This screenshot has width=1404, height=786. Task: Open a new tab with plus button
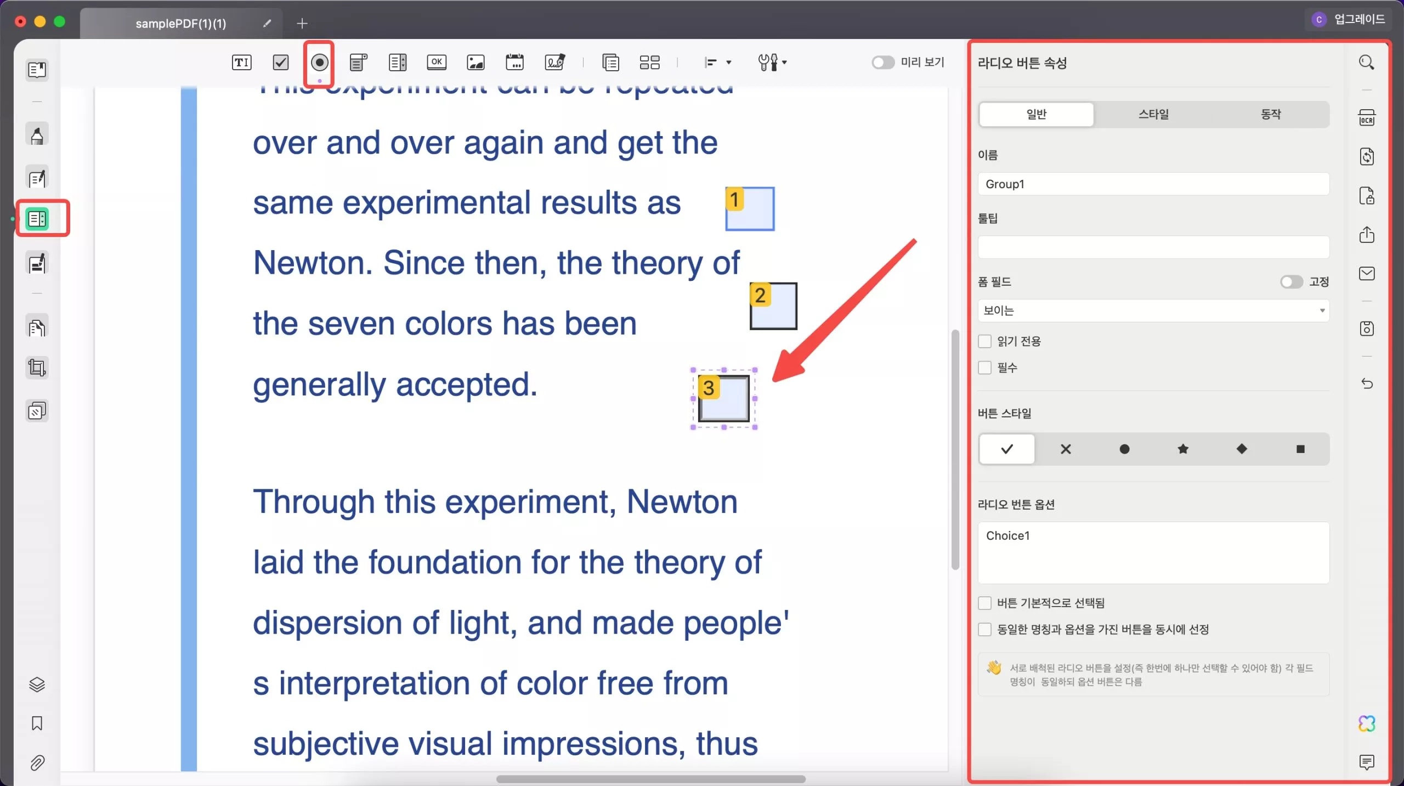click(x=302, y=24)
